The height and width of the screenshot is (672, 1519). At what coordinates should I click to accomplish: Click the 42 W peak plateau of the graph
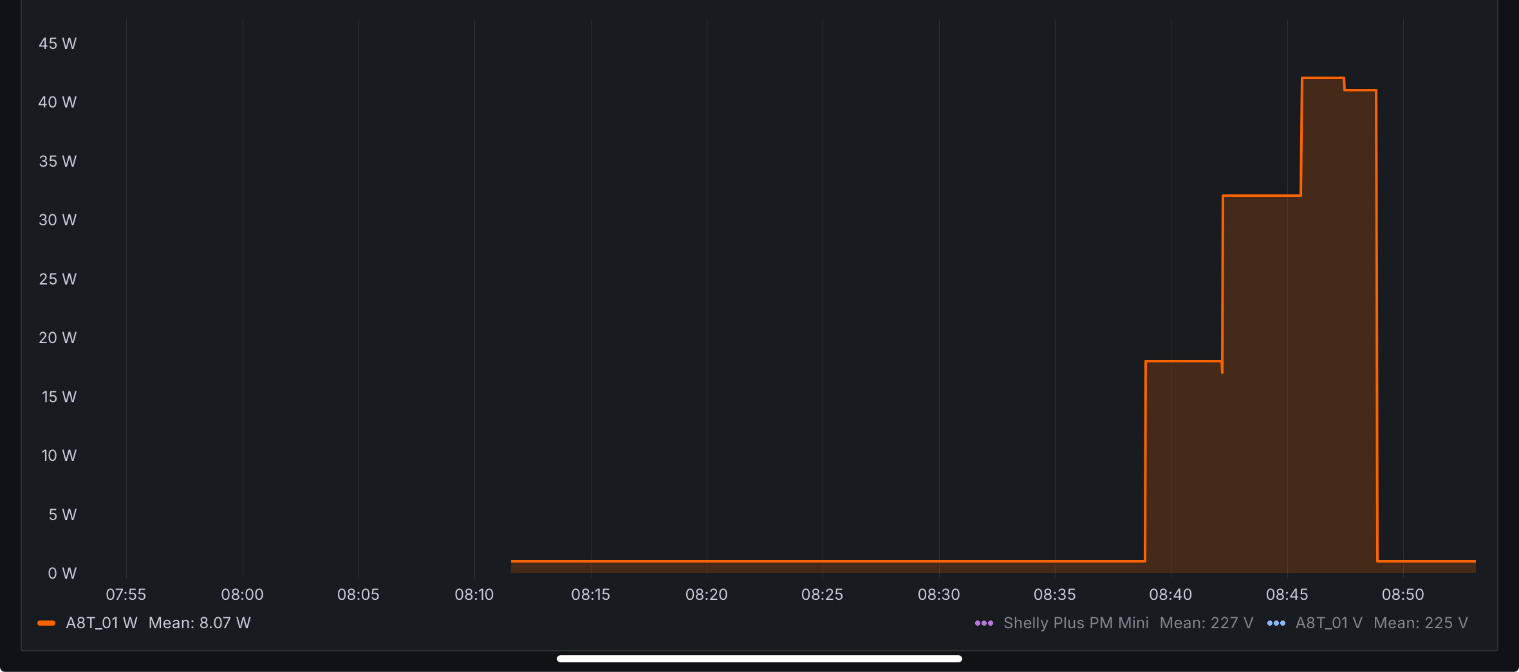1323,78
